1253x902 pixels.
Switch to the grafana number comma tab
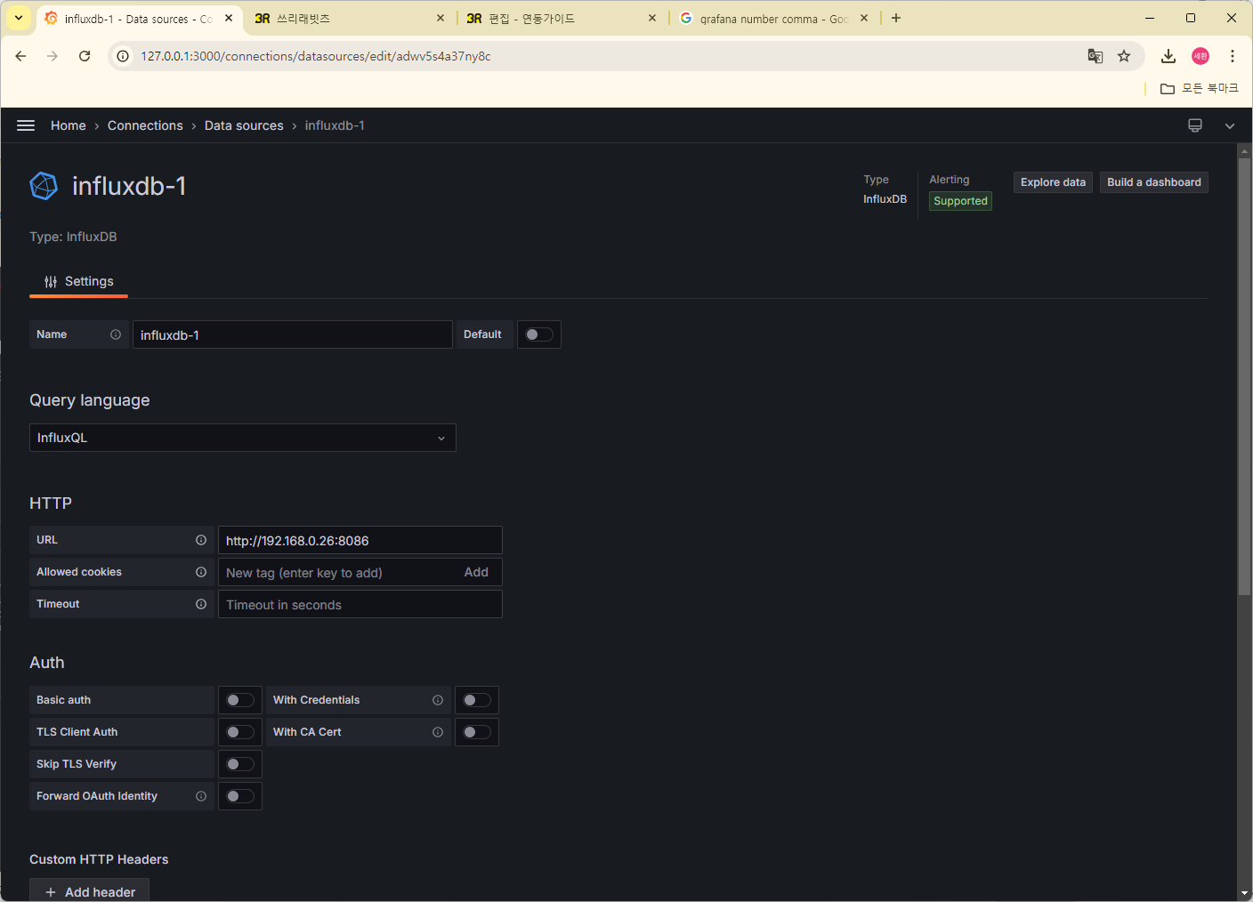tap(772, 19)
